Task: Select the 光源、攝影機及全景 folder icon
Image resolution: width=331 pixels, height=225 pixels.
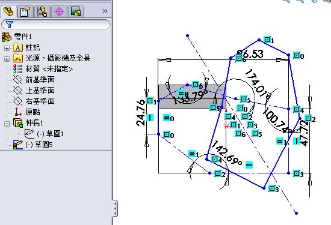Action: point(18,58)
